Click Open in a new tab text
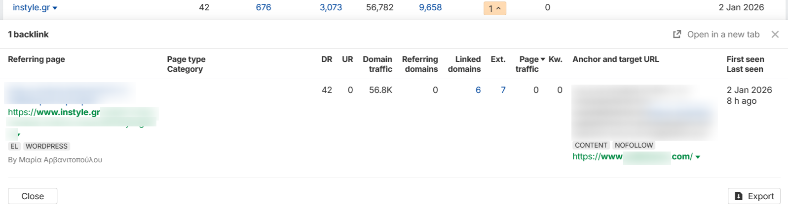This screenshot has width=788, height=213. coord(723,34)
